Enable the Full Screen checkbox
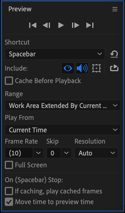Screen dimensions: 125x213 click(9, 165)
